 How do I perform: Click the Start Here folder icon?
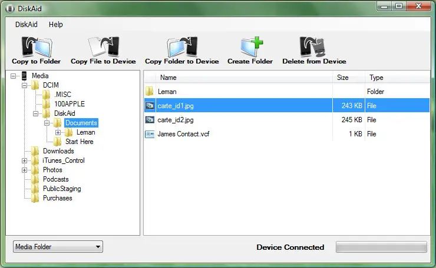point(57,142)
